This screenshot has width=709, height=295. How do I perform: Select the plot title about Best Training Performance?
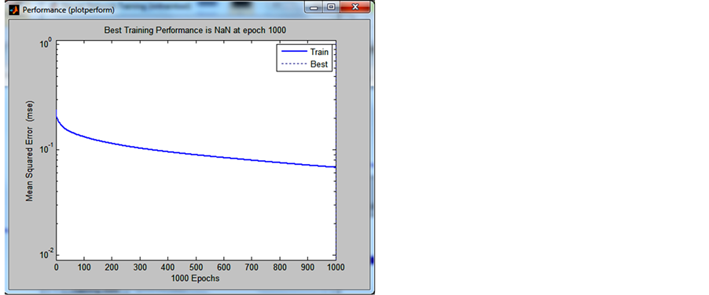[196, 31]
